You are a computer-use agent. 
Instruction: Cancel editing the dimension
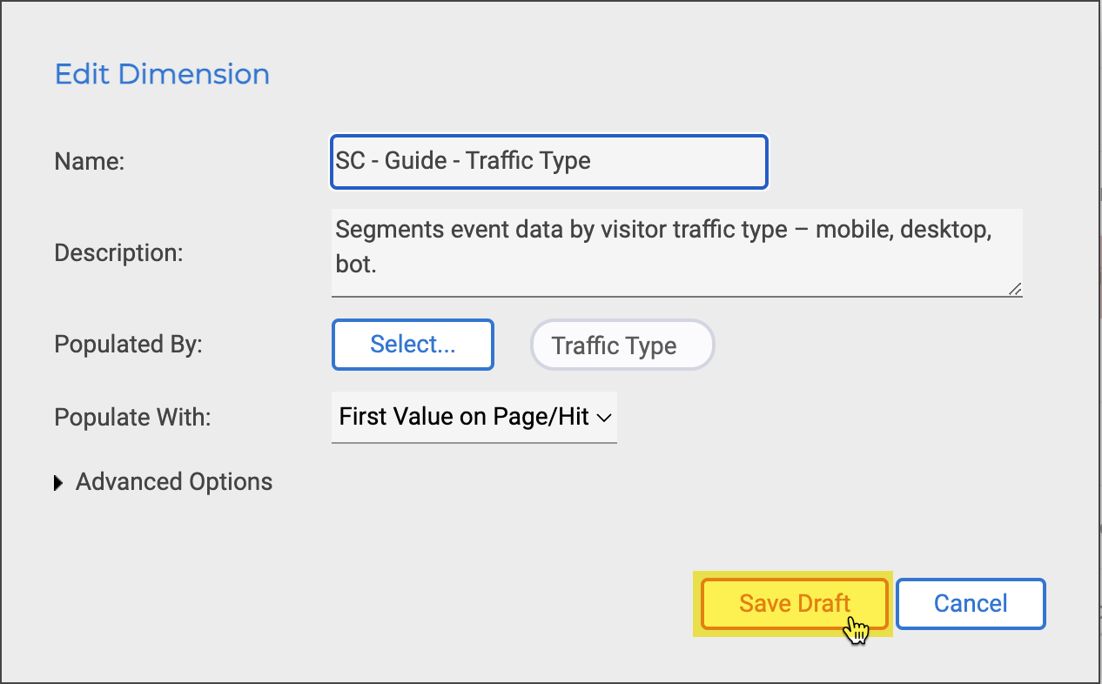970,603
